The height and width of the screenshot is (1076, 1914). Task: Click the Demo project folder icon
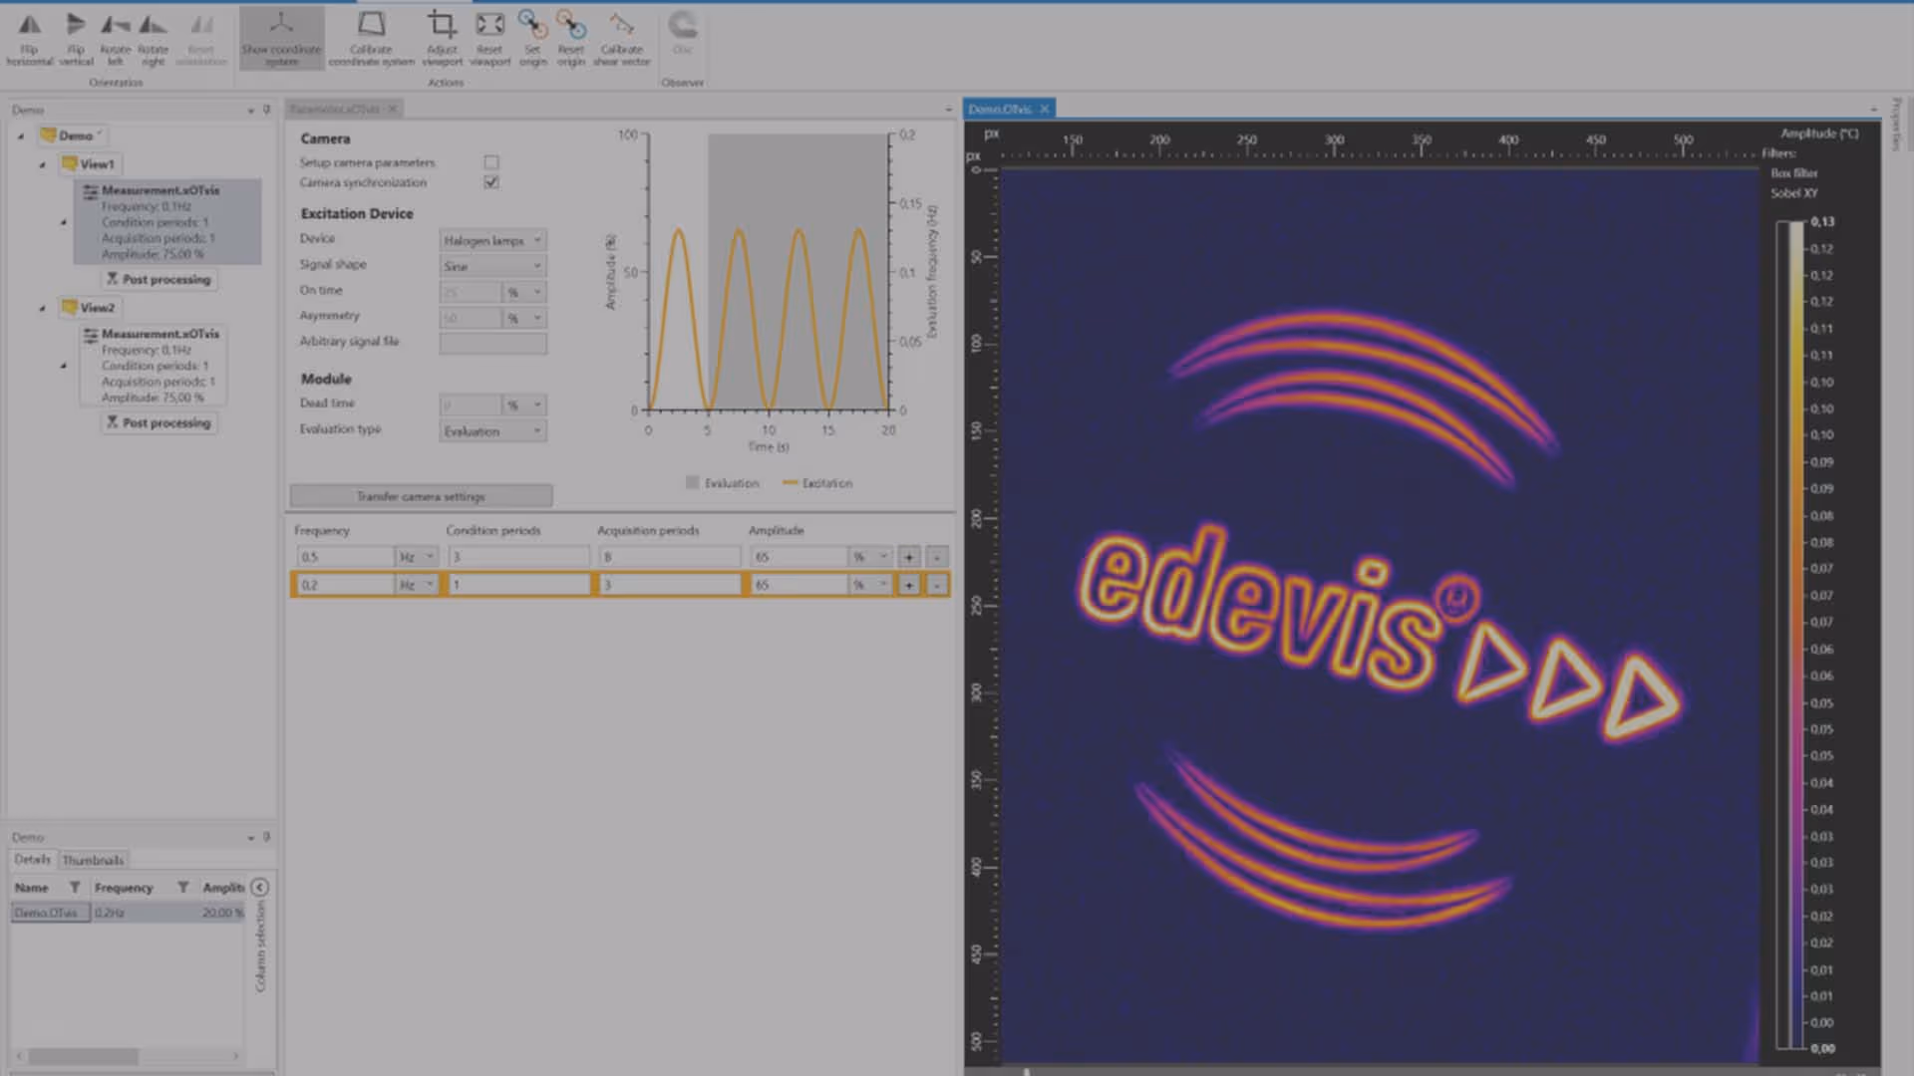(48, 135)
